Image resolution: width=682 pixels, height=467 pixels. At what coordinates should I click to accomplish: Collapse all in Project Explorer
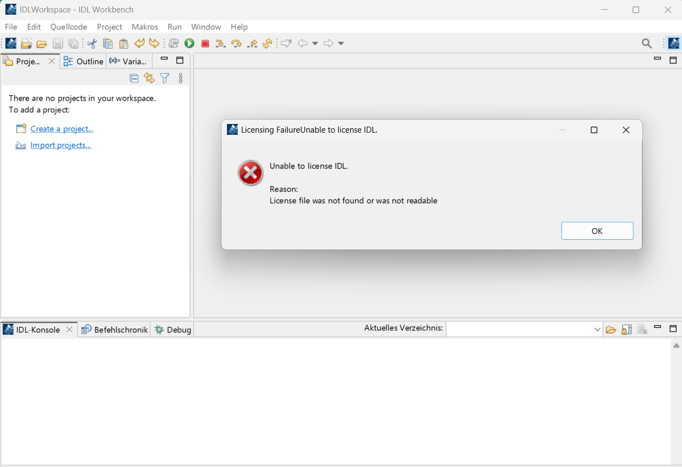(134, 78)
